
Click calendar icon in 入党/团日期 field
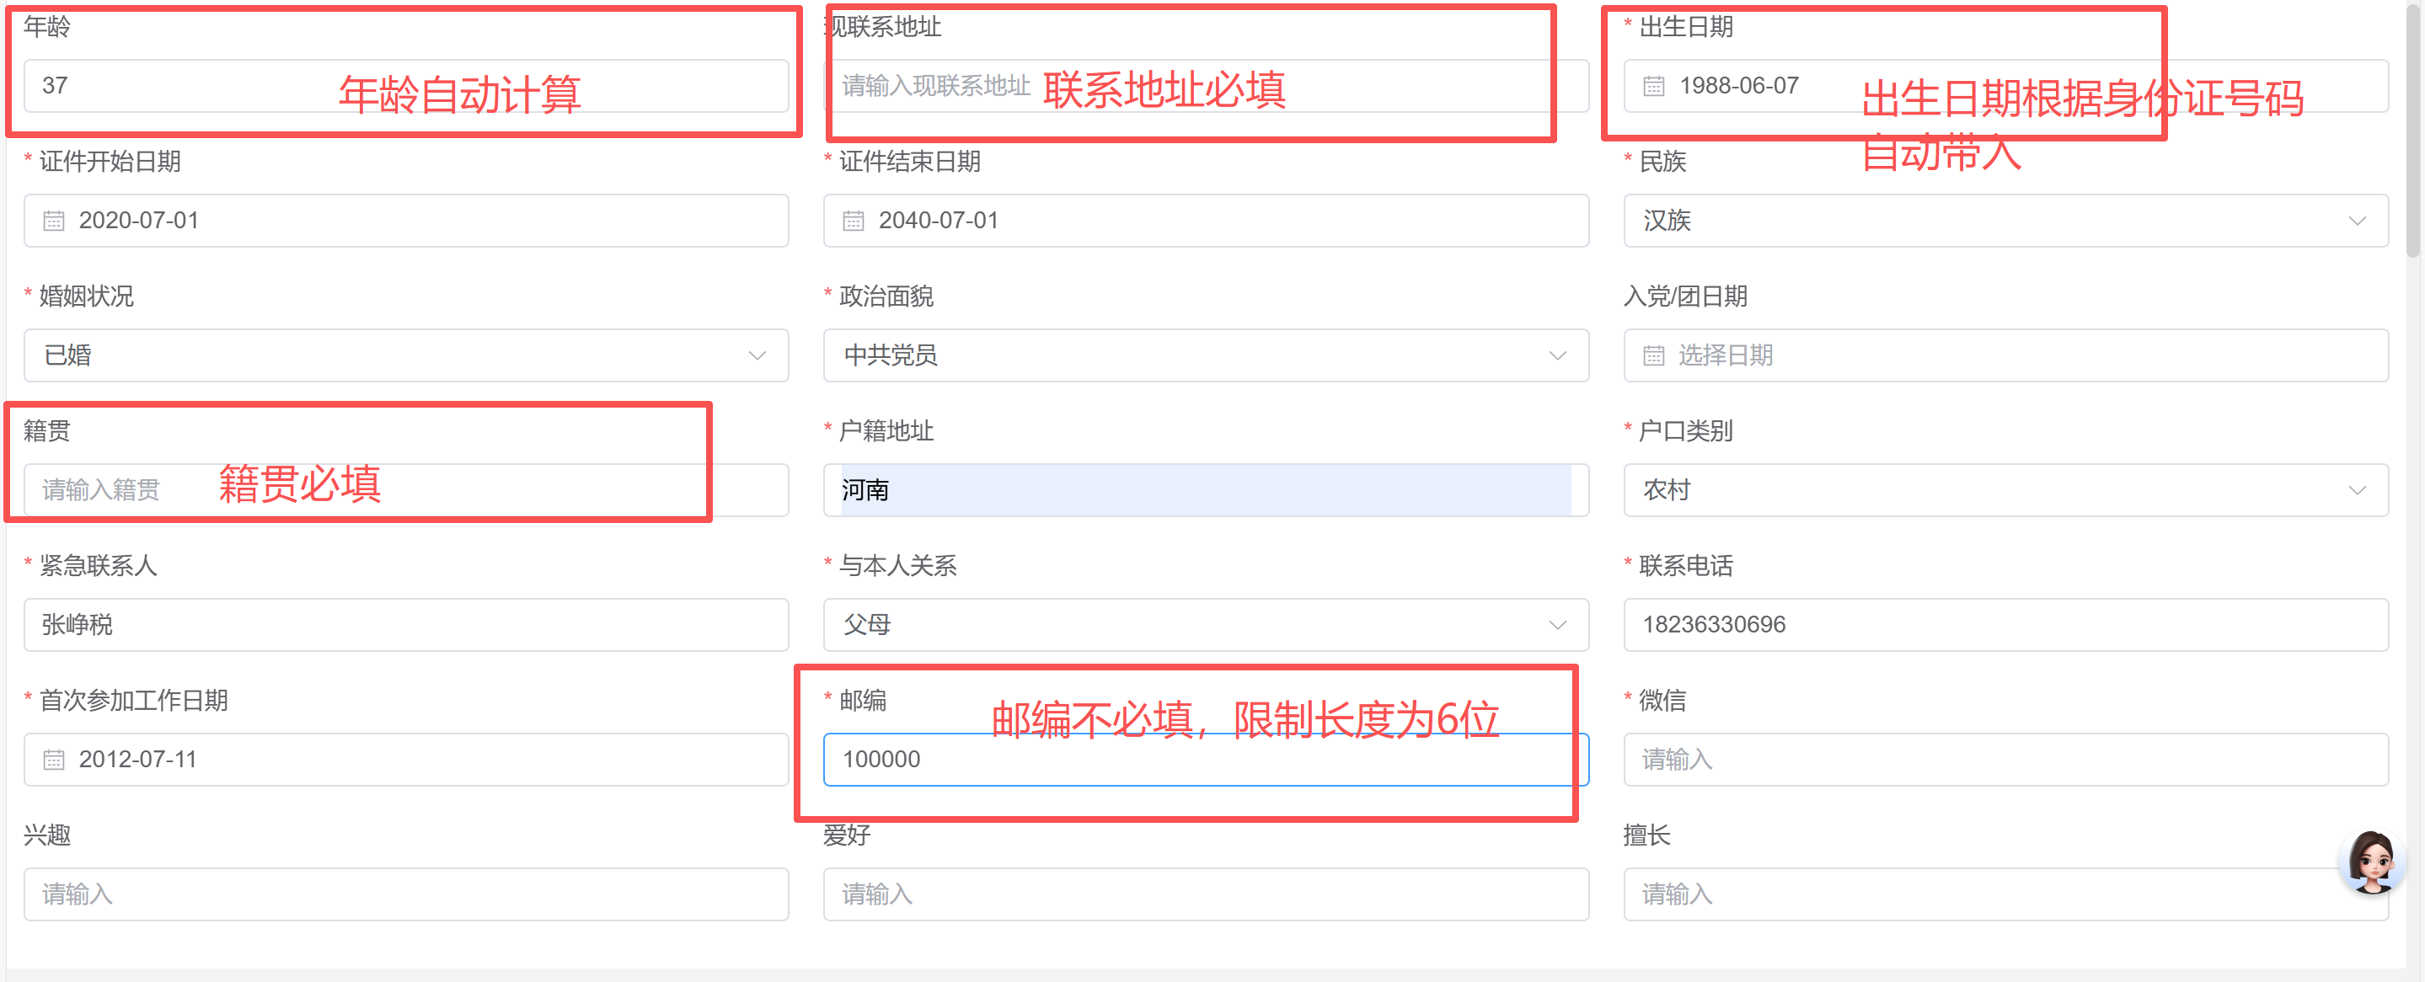tap(1653, 355)
